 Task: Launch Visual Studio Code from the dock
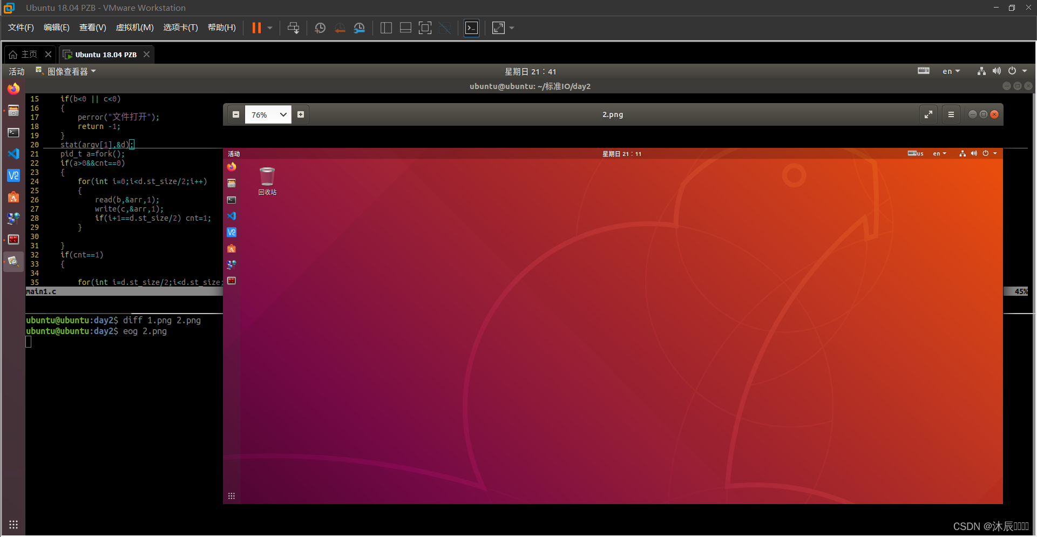(13, 154)
